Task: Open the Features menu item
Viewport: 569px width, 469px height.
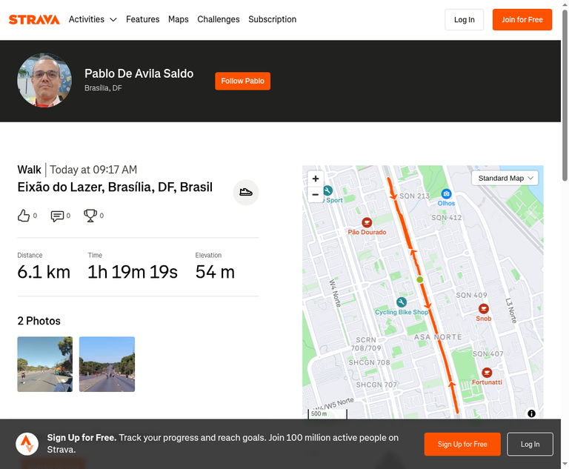Action: 142,19
